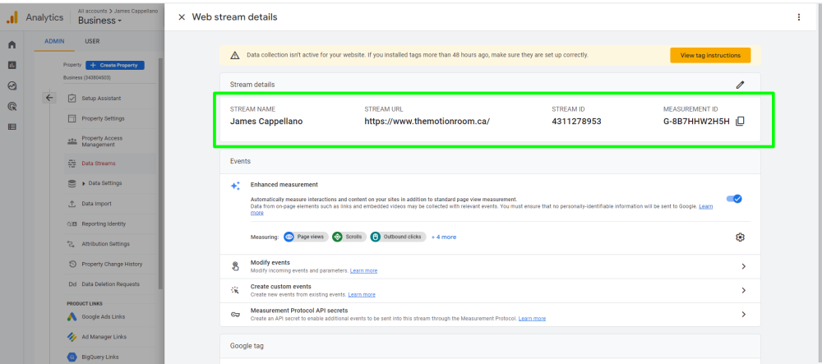Open the Advertising icon in left sidebar
This screenshot has width=822, height=364.
point(12,106)
